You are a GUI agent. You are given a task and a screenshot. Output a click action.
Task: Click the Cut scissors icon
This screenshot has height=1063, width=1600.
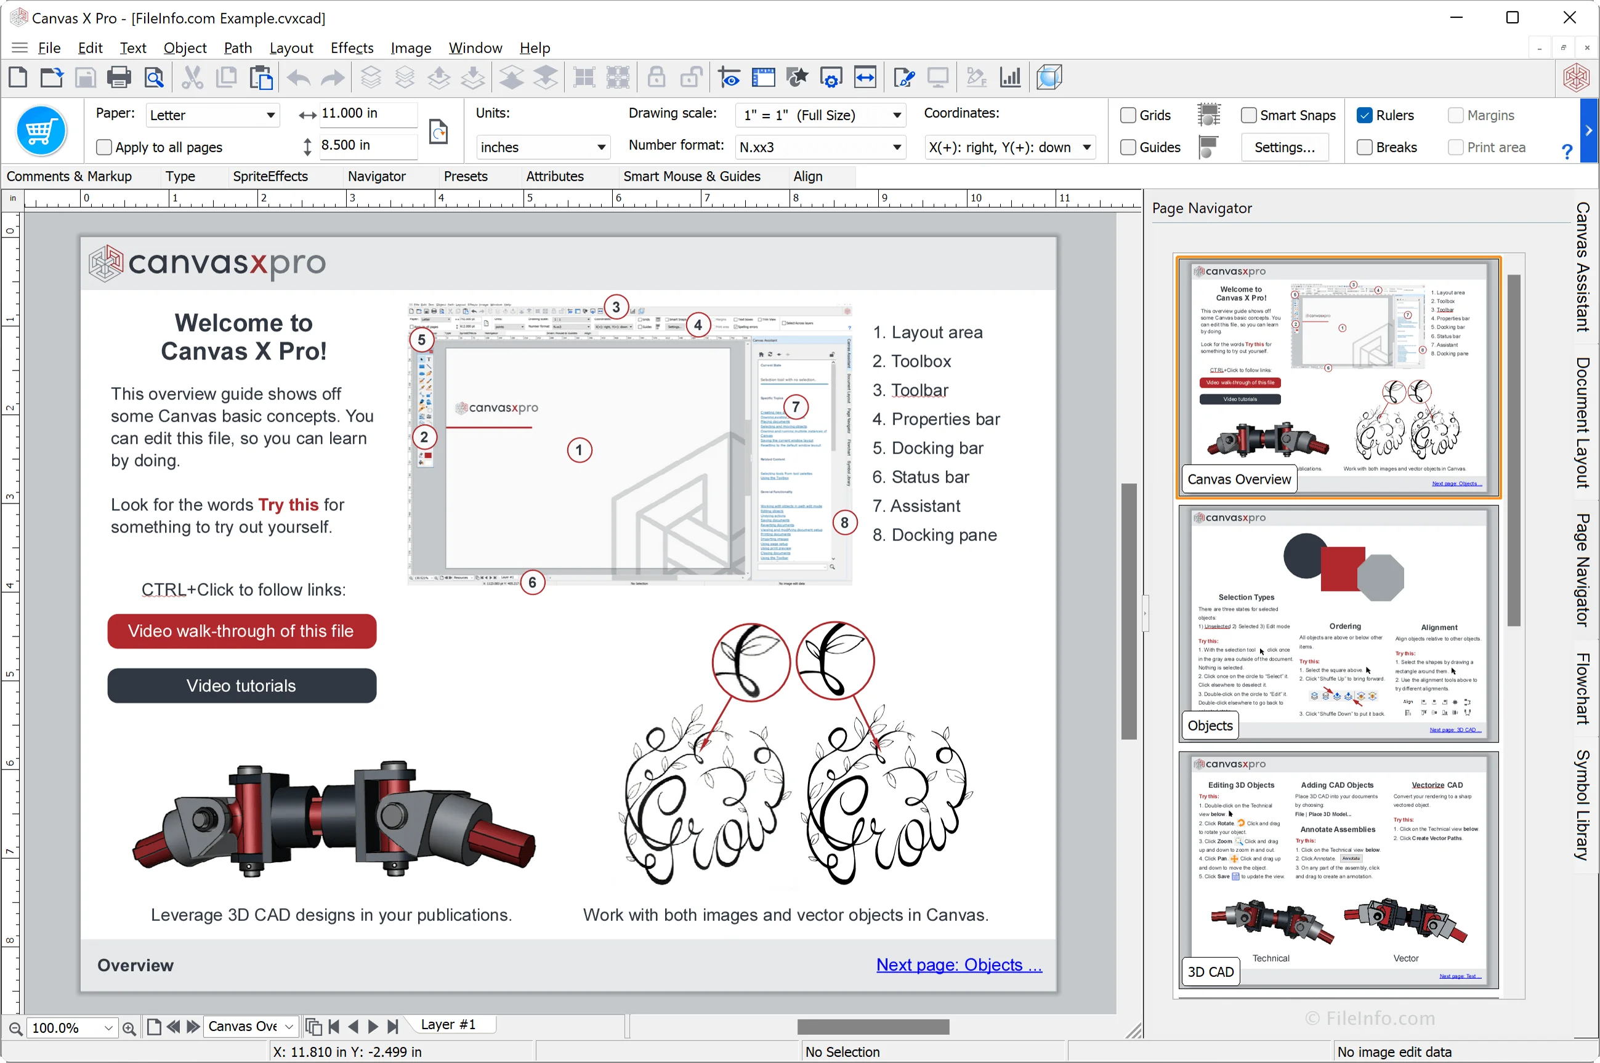click(193, 78)
